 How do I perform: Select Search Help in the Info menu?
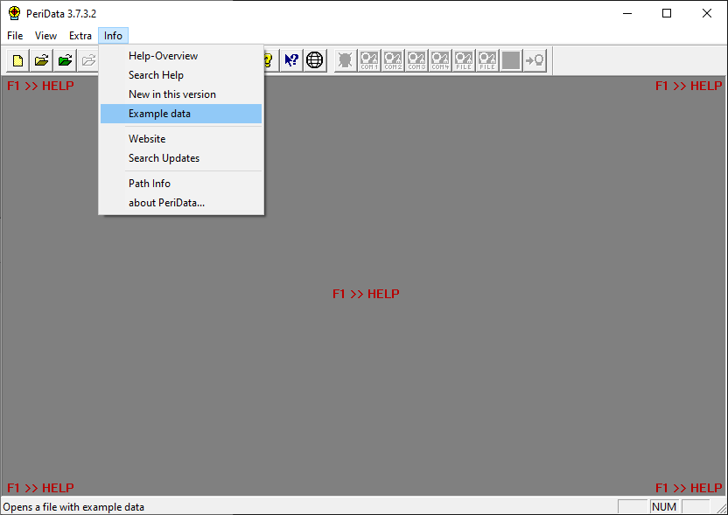click(x=181, y=75)
